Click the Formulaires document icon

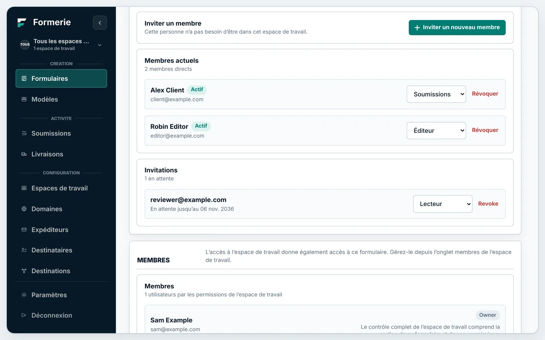click(x=24, y=78)
